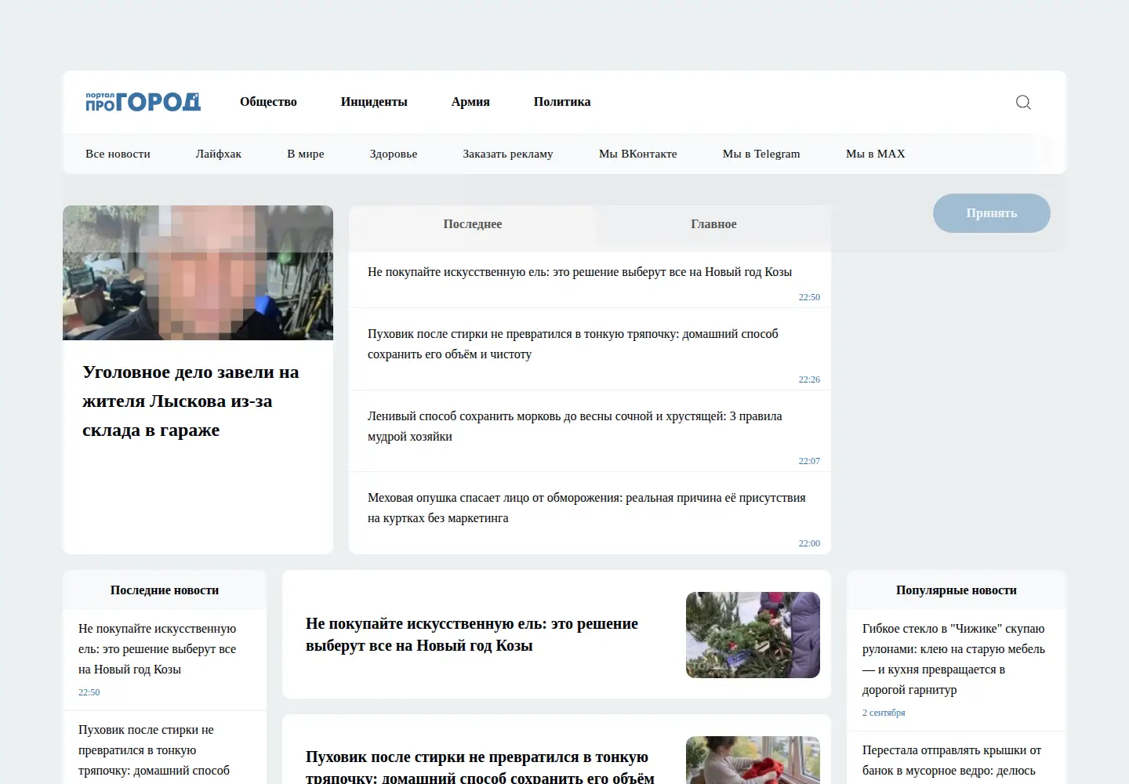
Task: Click the 22:00 timestamp
Action: (809, 543)
